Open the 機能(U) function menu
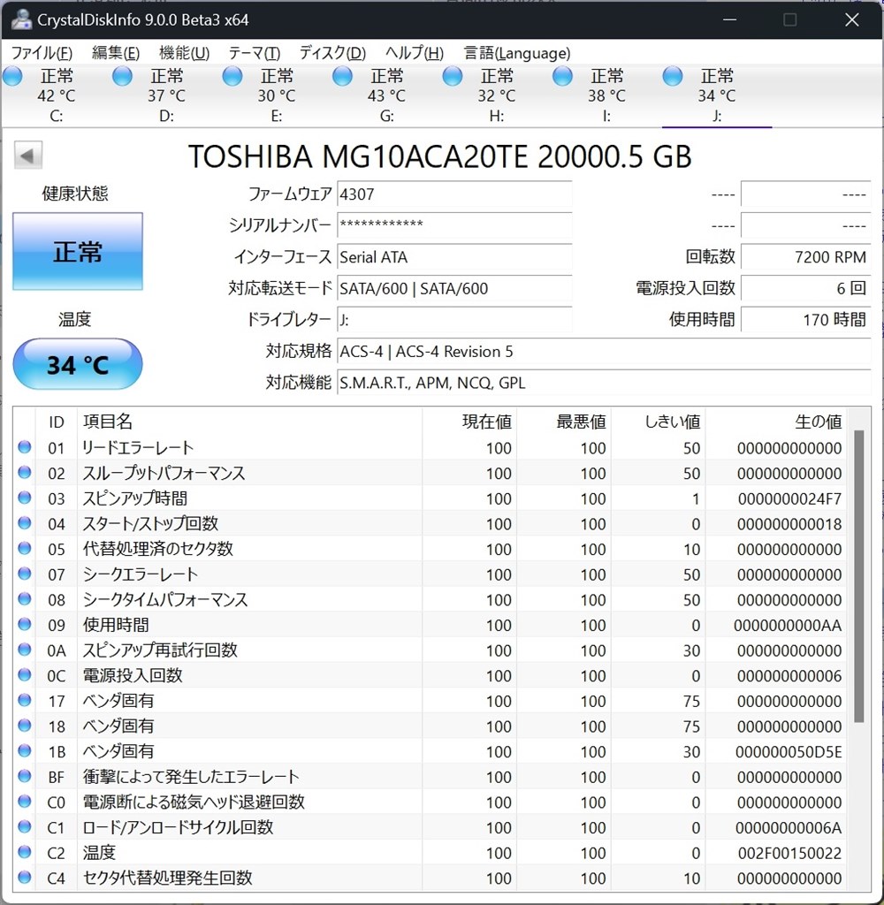Image resolution: width=884 pixels, height=905 pixels. pos(183,53)
